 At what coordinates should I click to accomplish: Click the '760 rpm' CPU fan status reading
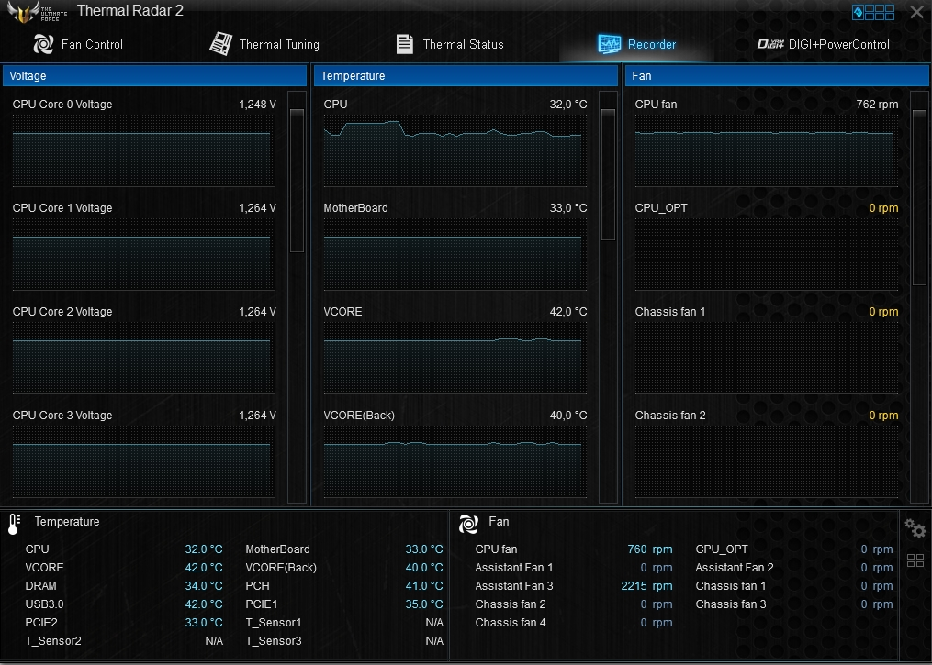pos(650,549)
